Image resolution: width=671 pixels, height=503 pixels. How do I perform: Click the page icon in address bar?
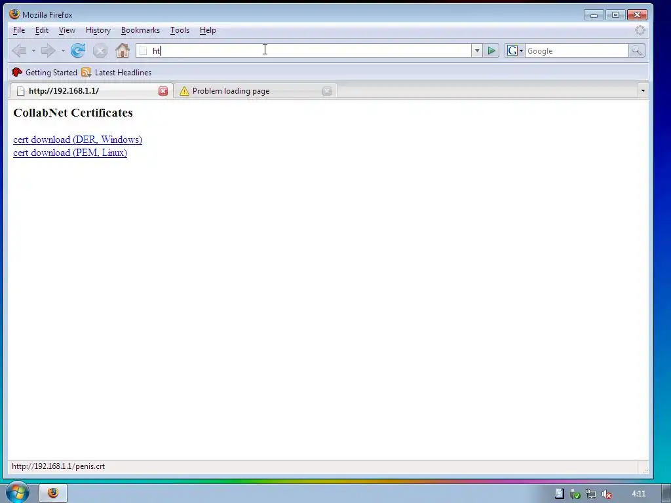[144, 51]
